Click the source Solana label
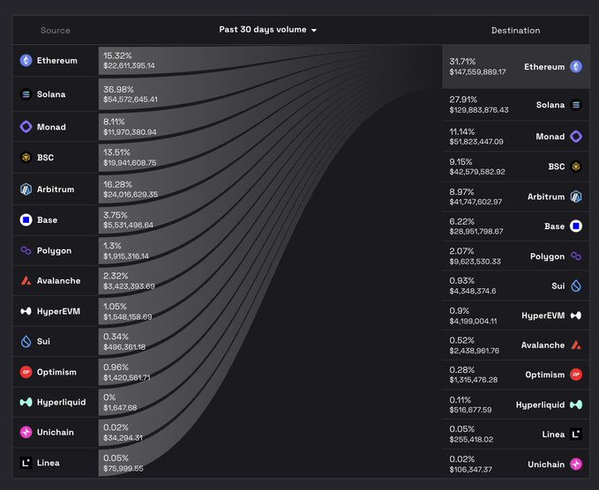Screen dimensions: 599x490 click(x=51, y=94)
